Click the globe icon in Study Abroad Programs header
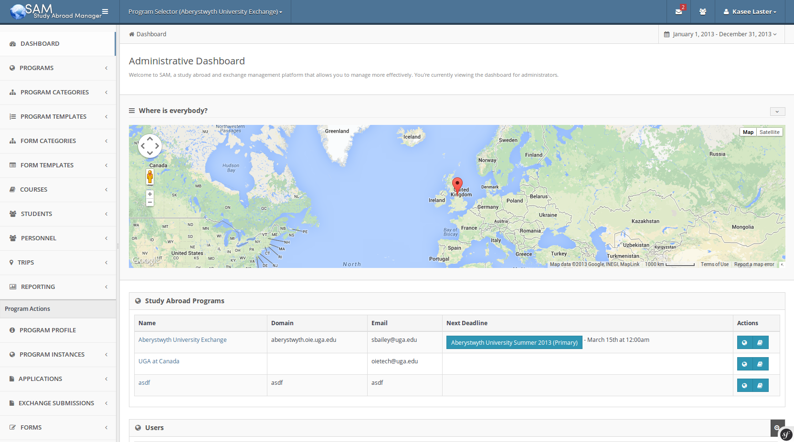794x442 pixels. click(x=138, y=301)
